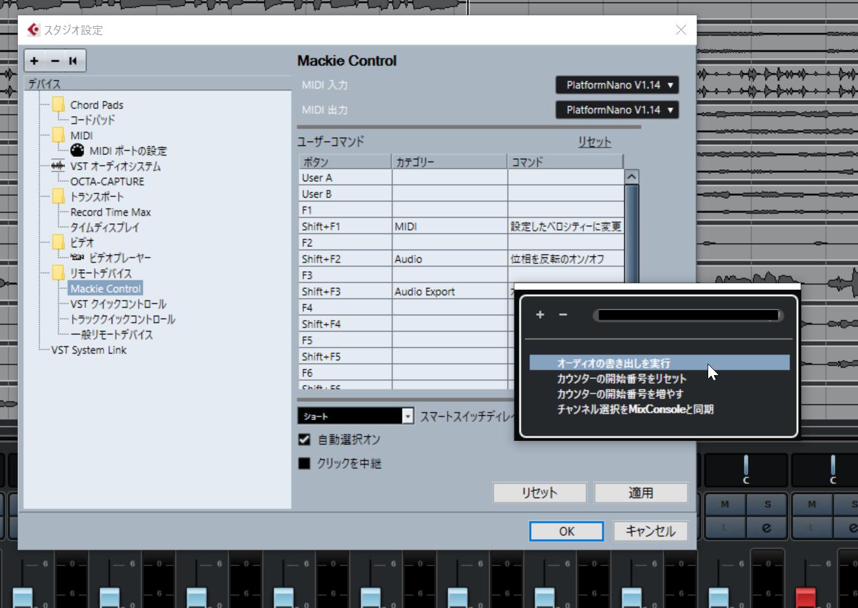Image resolution: width=858 pixels, height=608 pixels.
Task: Click the MIDI ポートの設定 icon in device tree
Action: [76, 151]
